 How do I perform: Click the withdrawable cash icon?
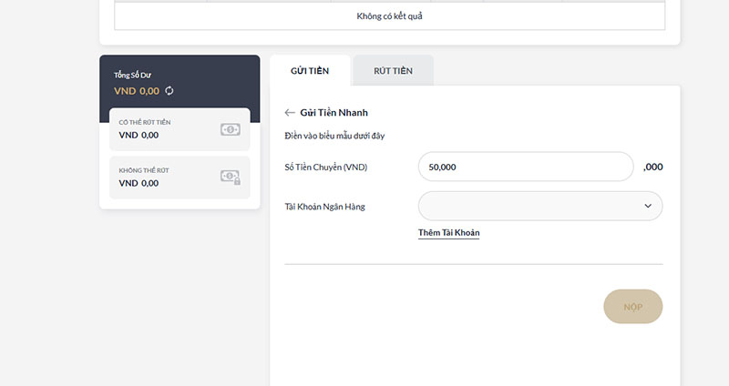231,129
